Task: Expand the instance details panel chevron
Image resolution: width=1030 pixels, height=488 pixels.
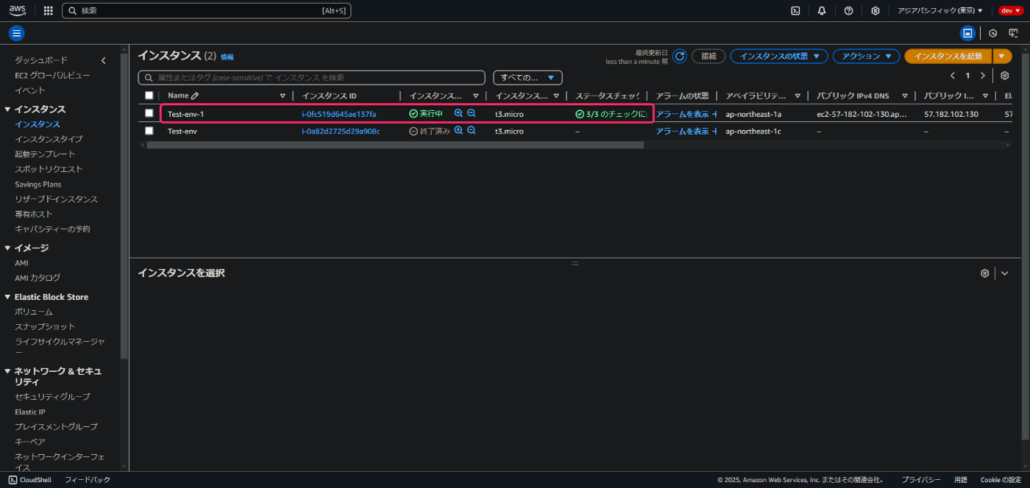Action: pos(1005,273)
